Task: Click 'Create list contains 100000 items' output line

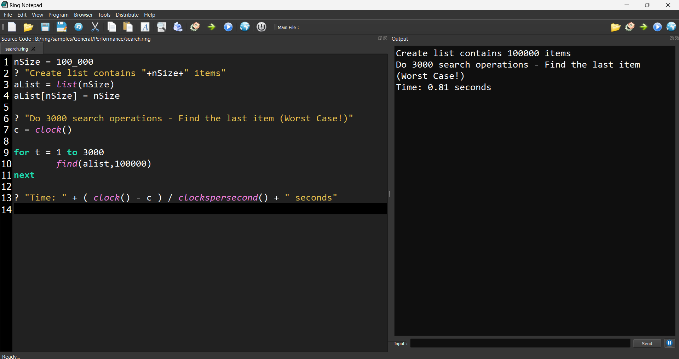Action: pos(483,53)
